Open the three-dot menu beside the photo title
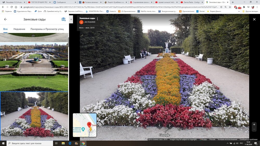260x146 pixels. point(97,19)
